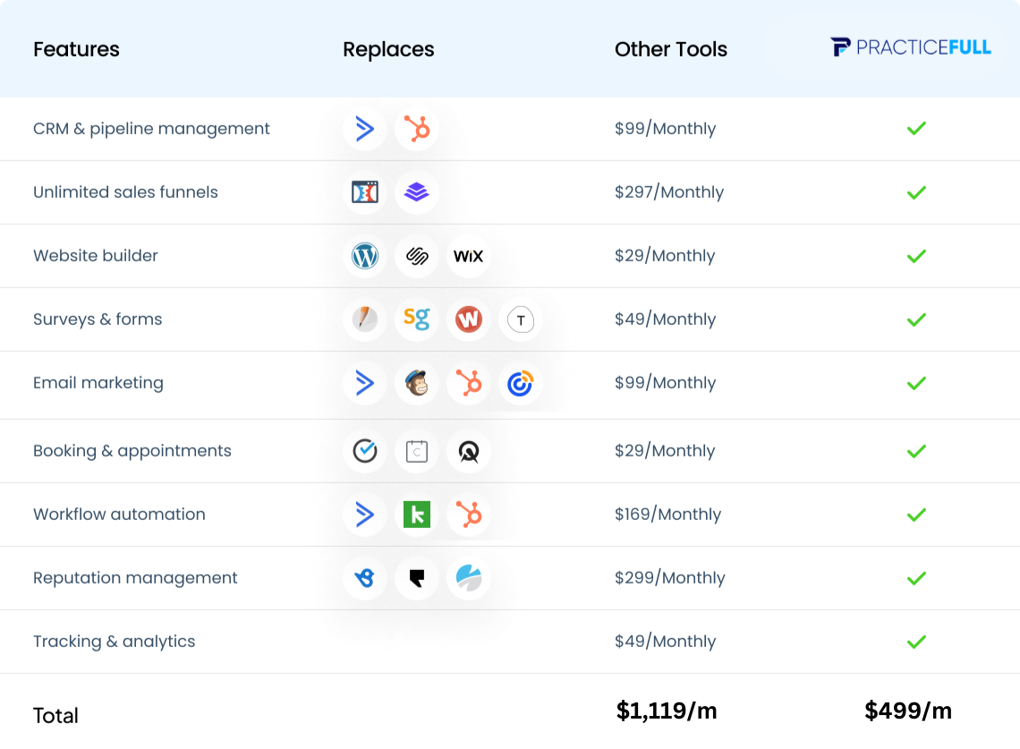Image resolution: width=1020 pixels, height=749 pixels.
Task: Select the 'sg' logo in Surveys row
Action: click(x=416, y=319)
